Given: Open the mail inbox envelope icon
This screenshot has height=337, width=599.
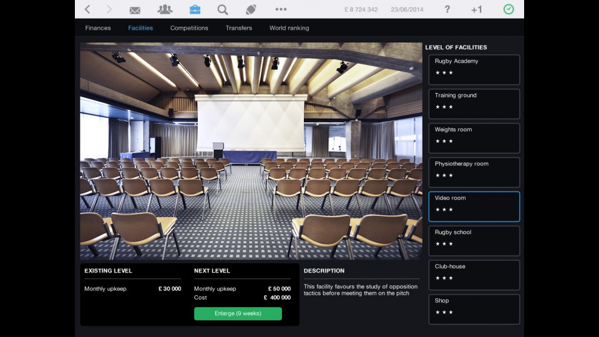Looking at the screenshot, I should [135, 9].
